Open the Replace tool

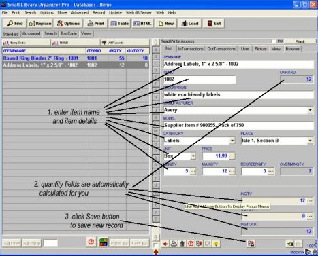tap(40, 24)
